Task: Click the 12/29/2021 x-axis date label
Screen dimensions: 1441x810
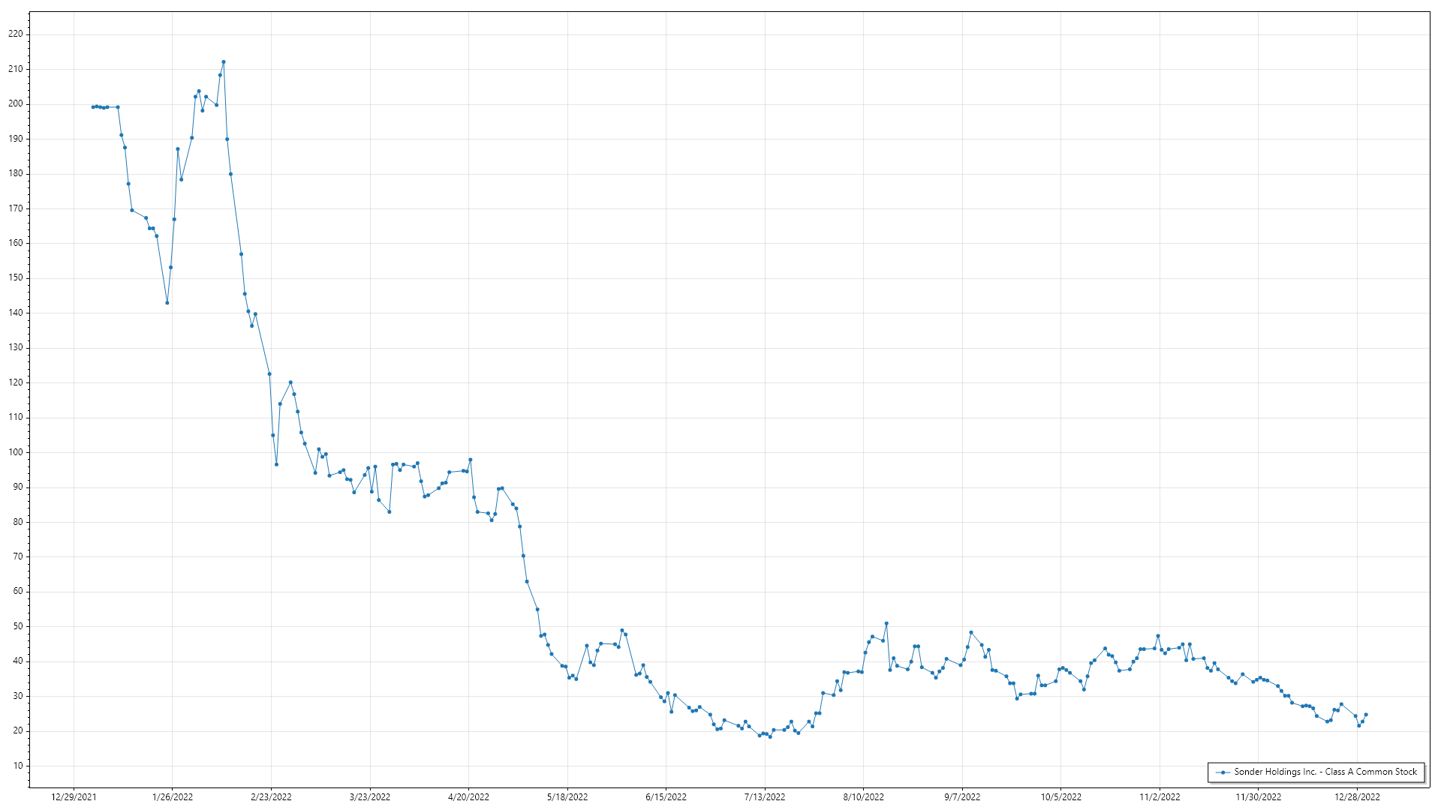Action: click(74, 796)
